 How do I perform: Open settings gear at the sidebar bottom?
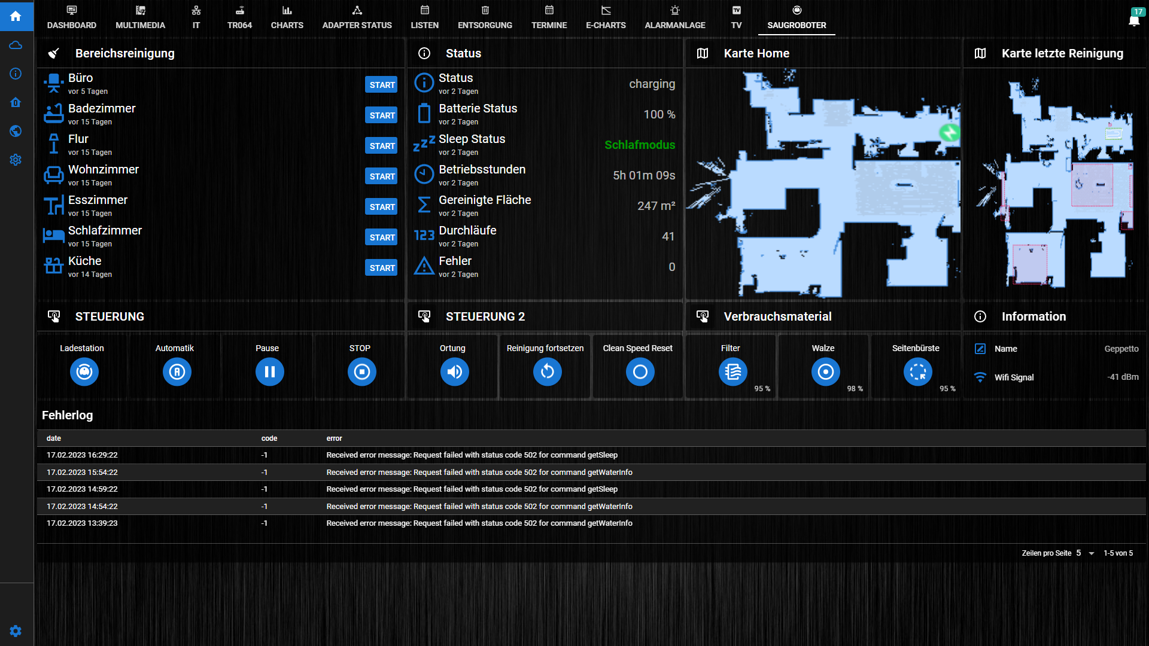16,631
